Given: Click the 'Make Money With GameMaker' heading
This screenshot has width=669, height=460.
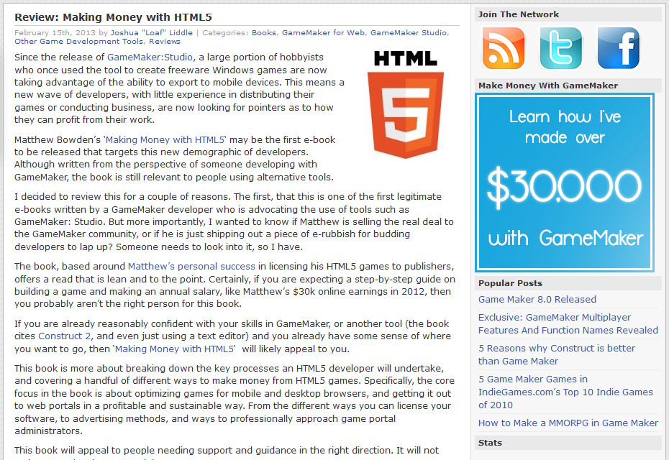Looking at the screenshot, I should (x=548, y=86).
